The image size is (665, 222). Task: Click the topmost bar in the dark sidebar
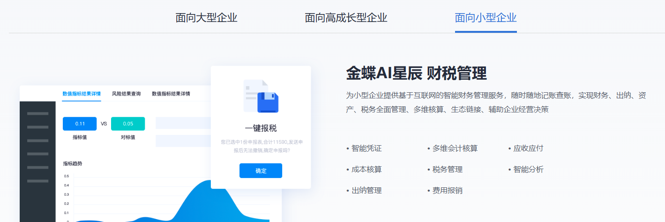click(37, 114)
